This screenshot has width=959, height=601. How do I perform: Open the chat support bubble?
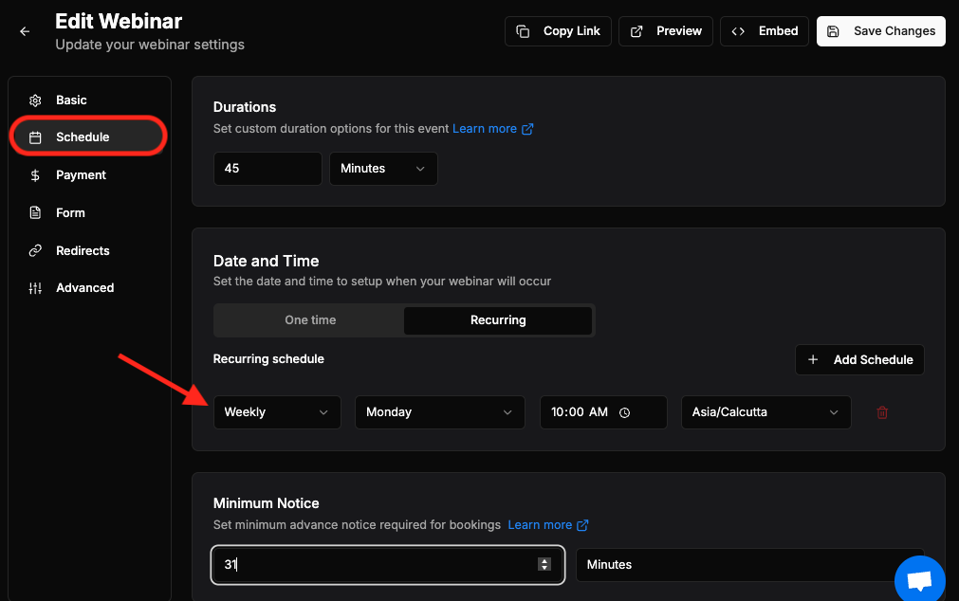pos(920,579)
